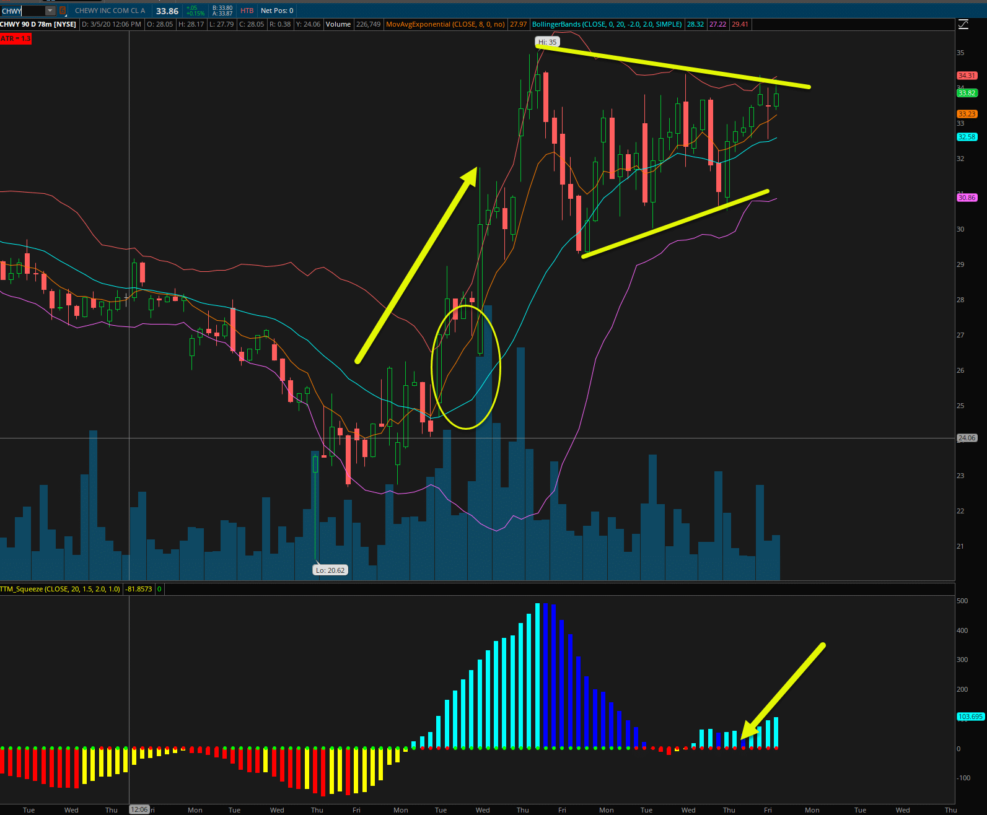Image resolution: width=987 pixels, height=815 pixels.
Task: Click the L: 27.79 low readout
Action: pos(222,24)
